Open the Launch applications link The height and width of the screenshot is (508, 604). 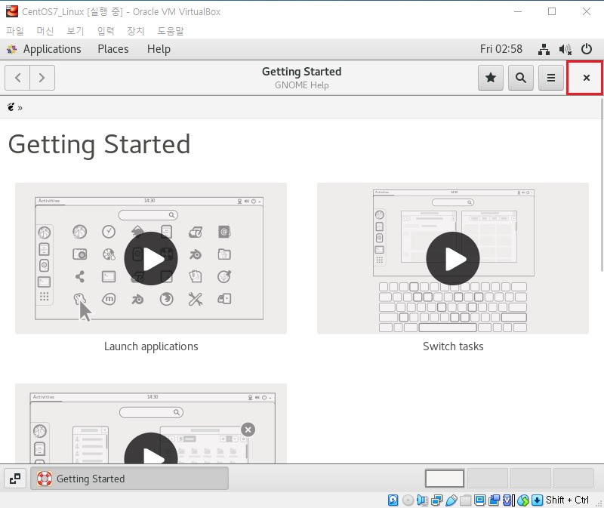[151, 346]
